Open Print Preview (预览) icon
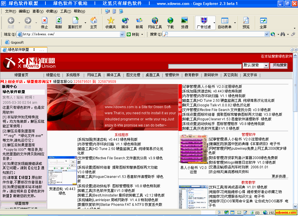Image resolution: width=298 pixels, height=216 pixels. click(246, 21)
